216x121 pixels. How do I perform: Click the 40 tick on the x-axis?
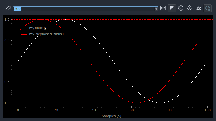[94, 110]
